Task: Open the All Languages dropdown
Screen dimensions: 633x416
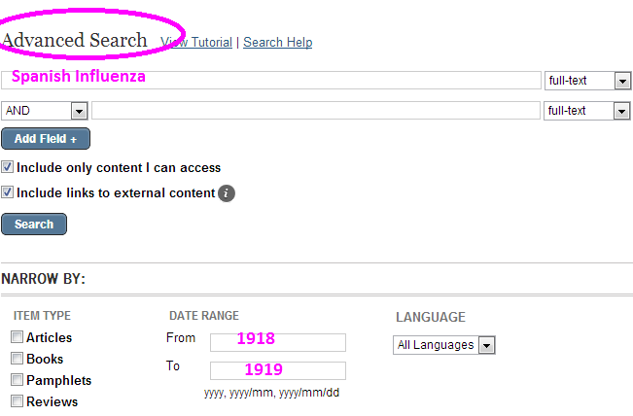Action: (x=487, y=345)
